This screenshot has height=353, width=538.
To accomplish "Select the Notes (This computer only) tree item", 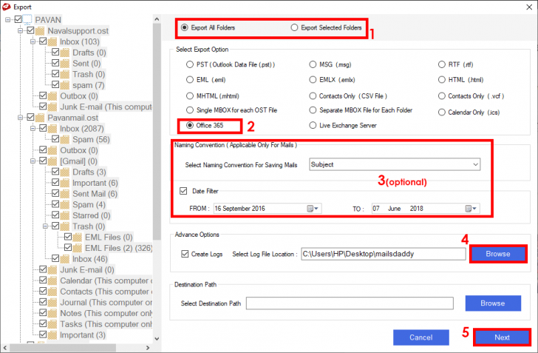I will point(106,313).
